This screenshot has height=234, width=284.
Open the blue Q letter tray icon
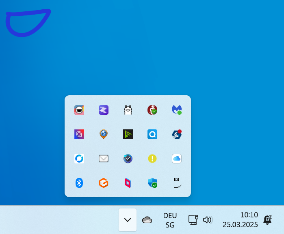point(152,134)
